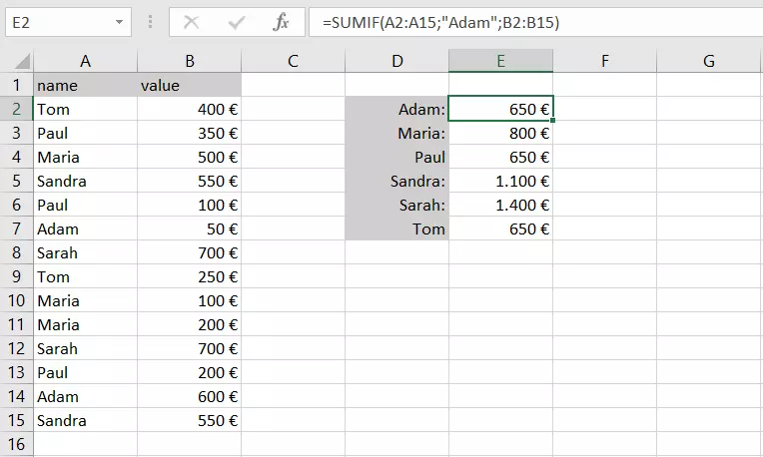This screenshot has height=457, width=763.
Task: Select the cell with value 1.400 €
Action: pyautogui.click(x=500, y=206)
